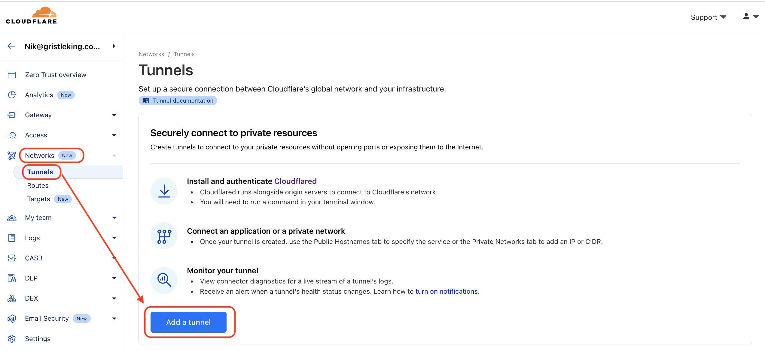Image resolution: width=765 pixels, height=351 pixels.
Task: Click the New badge beside Email Security
Action: (x=81, y=319)
